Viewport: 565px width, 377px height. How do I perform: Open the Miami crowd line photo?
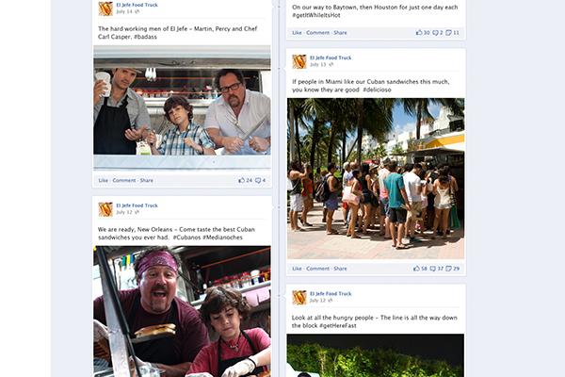tap(376, 178)
